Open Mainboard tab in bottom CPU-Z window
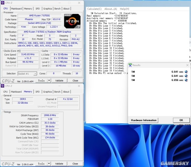 (x=16, y=92)
